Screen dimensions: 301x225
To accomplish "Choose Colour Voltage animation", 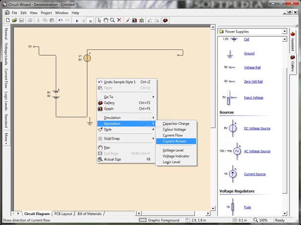I will click(x=176, y=130).
